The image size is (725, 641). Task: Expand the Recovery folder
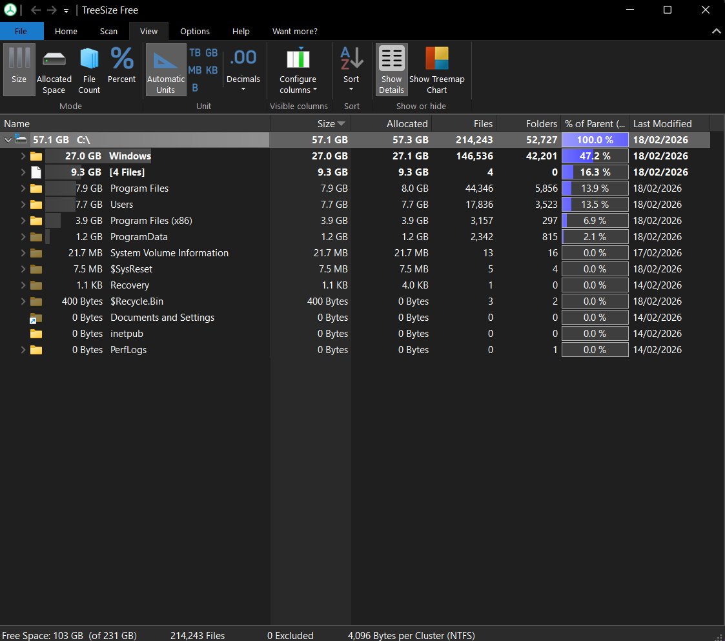[23, 285]
